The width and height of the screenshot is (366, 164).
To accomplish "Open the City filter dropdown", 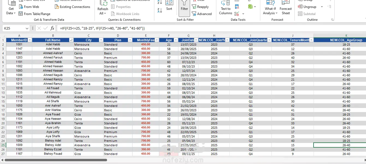I will (101, 40).
